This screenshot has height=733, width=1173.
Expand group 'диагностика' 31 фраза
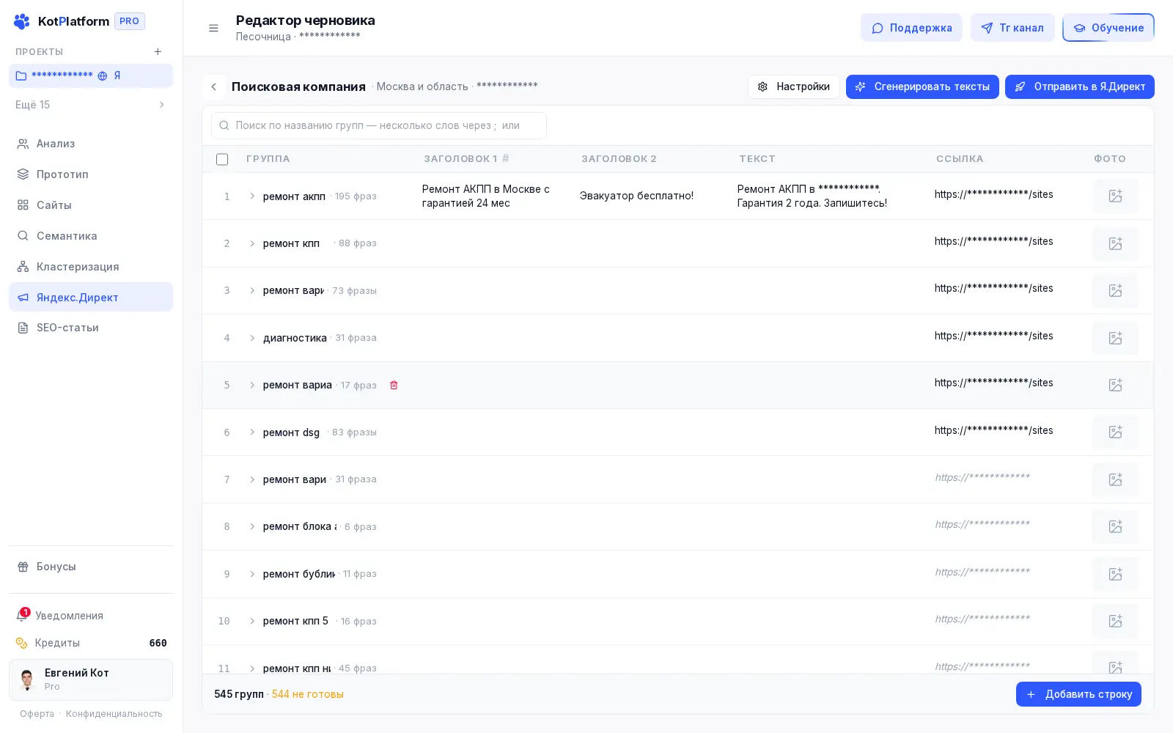coord(252,338)
